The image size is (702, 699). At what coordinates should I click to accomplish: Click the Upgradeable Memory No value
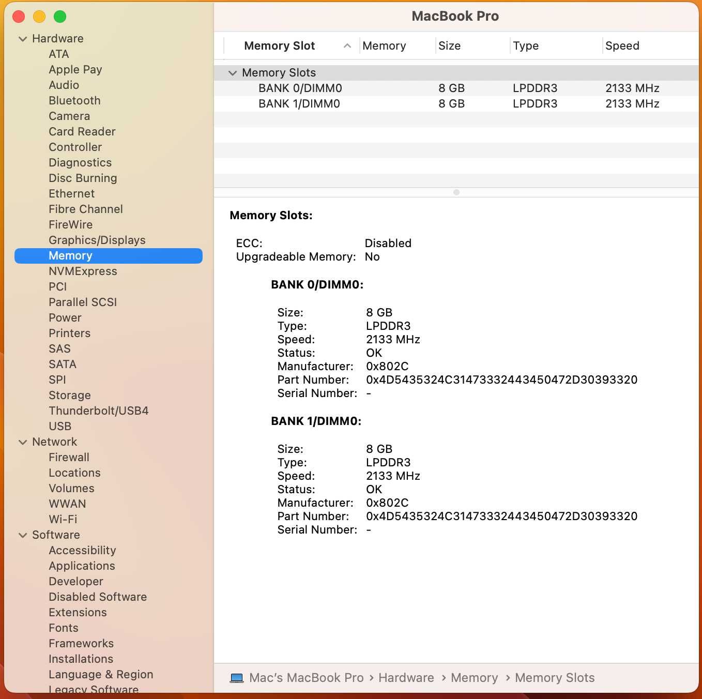click(372, 257)
